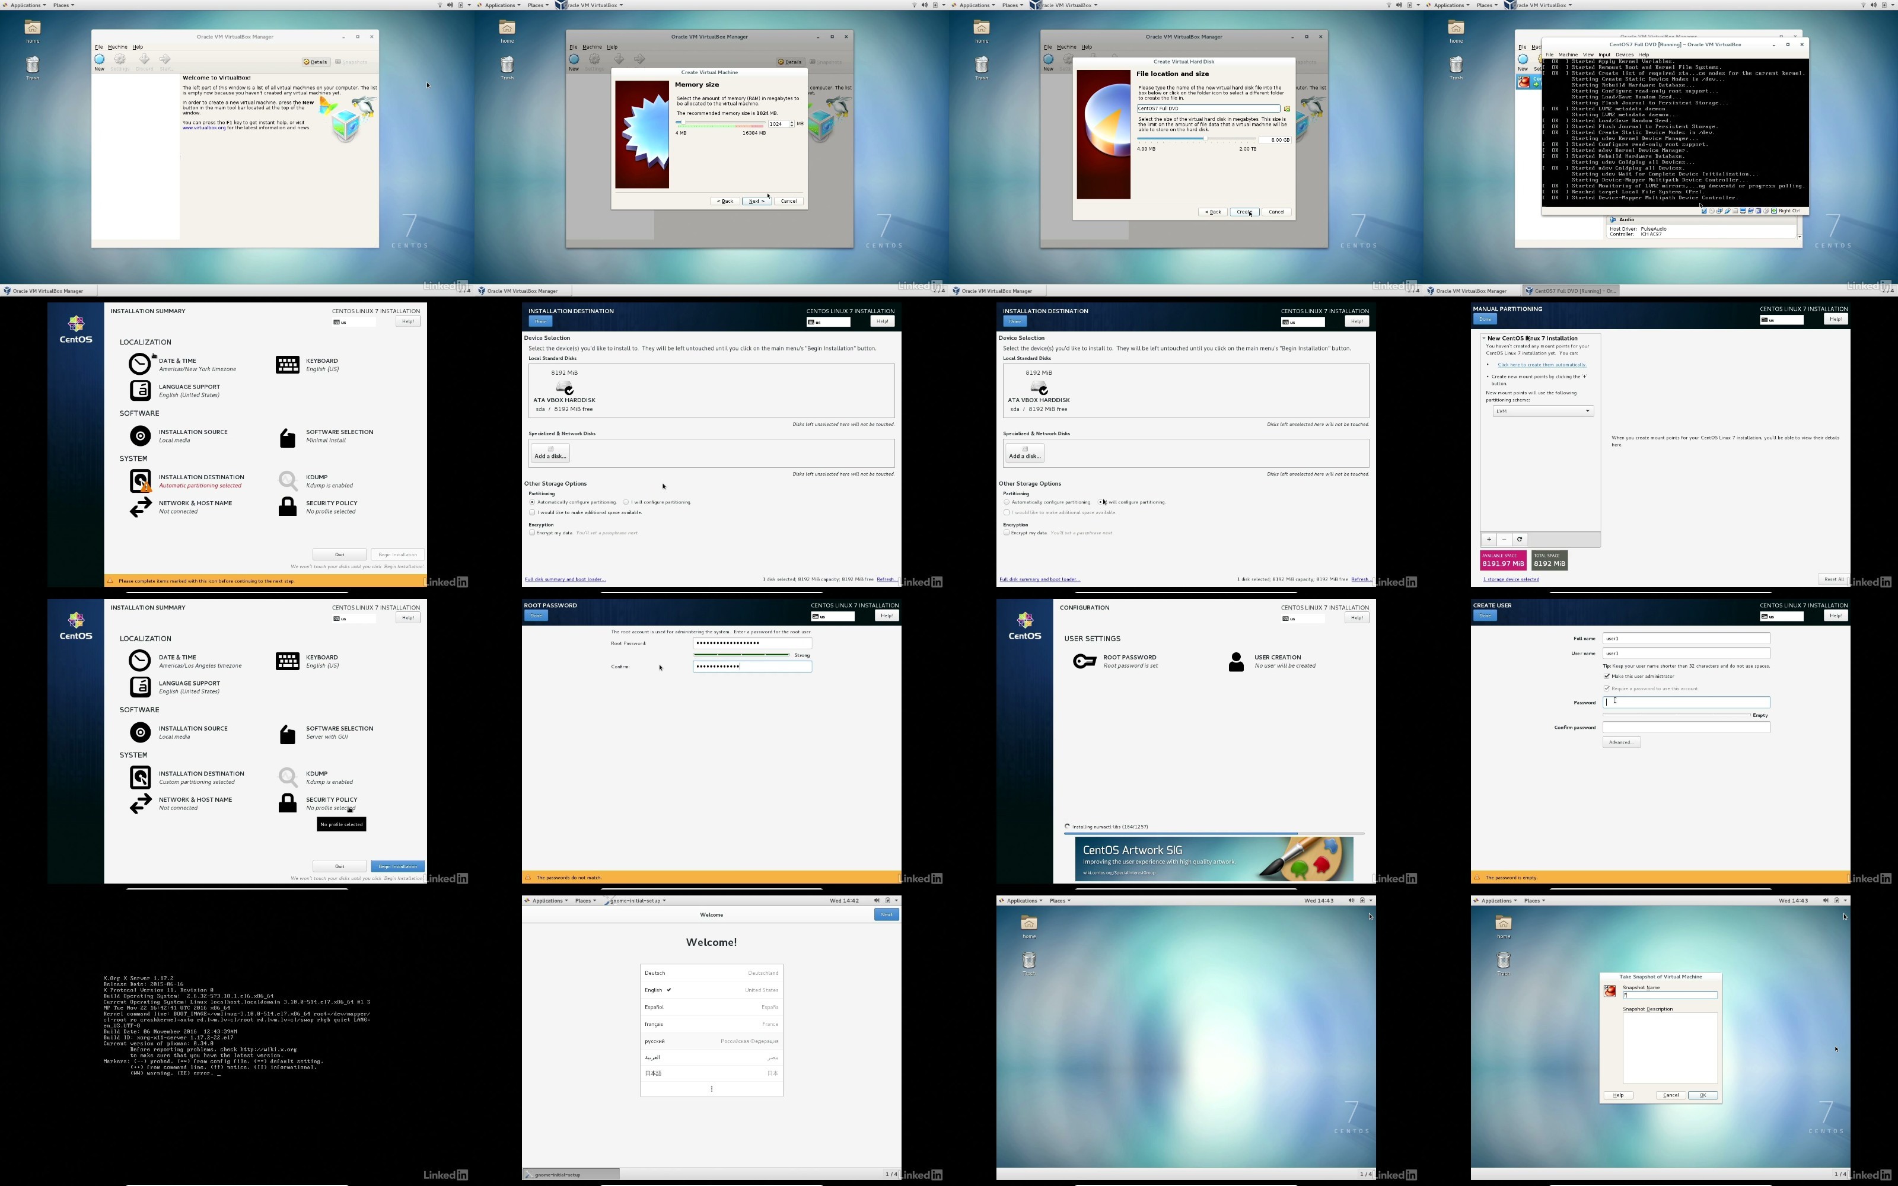
Task: Tick 'Encrypt my data' on the automatic-partitioning destination screen
Action: tap(532, 533)
